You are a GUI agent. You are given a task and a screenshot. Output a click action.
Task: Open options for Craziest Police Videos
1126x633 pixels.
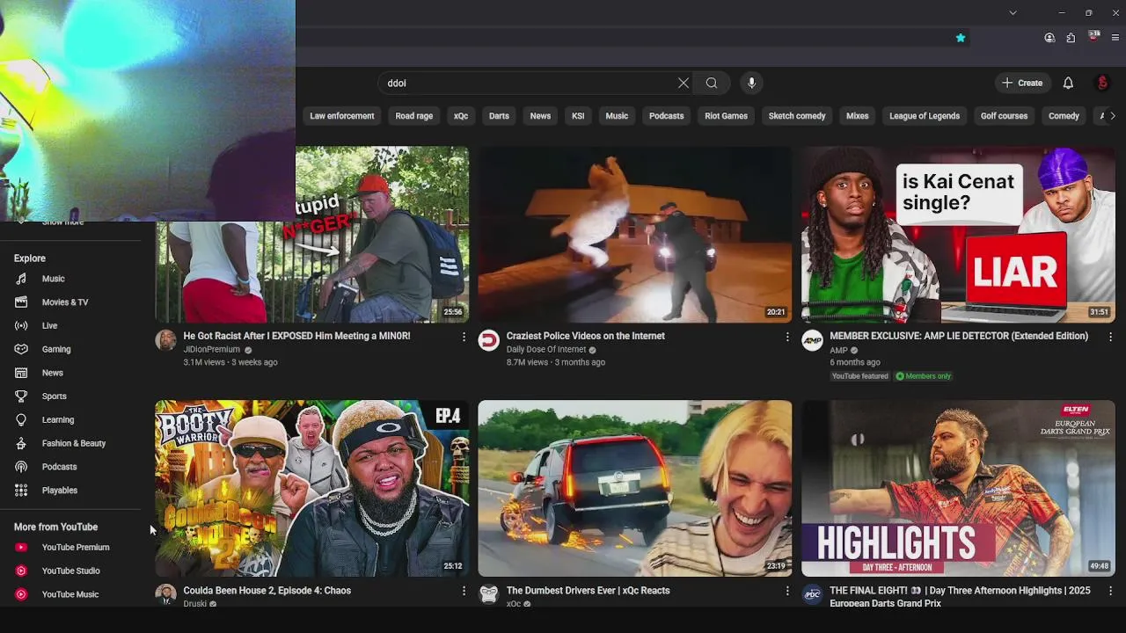787,337
